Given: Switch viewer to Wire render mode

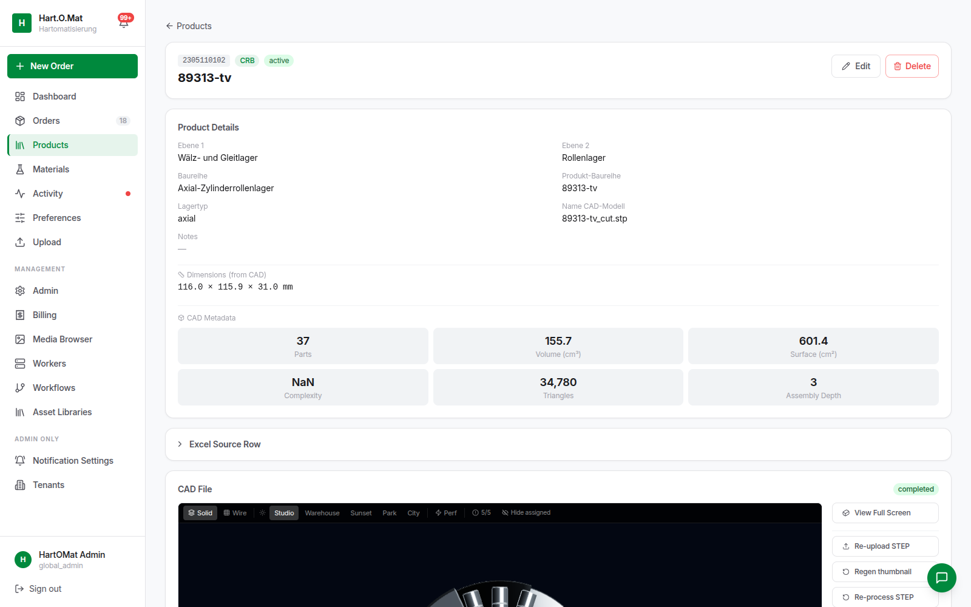Looking at the screenshot, I should (x=235, y=513).
